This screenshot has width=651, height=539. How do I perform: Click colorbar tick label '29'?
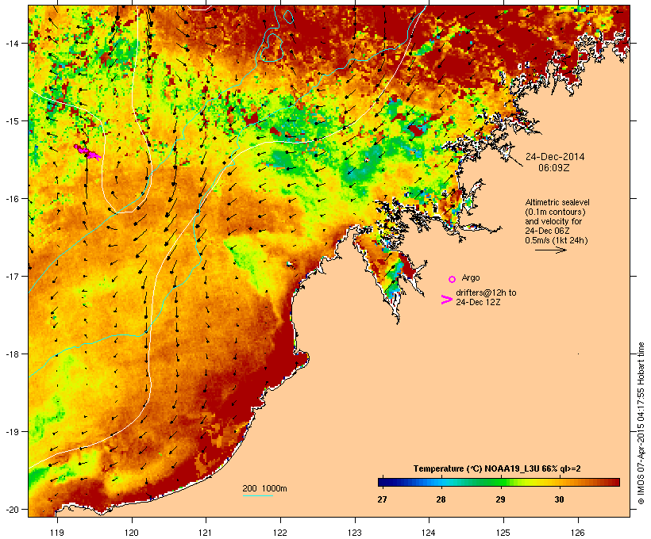[x=500, y=499]
